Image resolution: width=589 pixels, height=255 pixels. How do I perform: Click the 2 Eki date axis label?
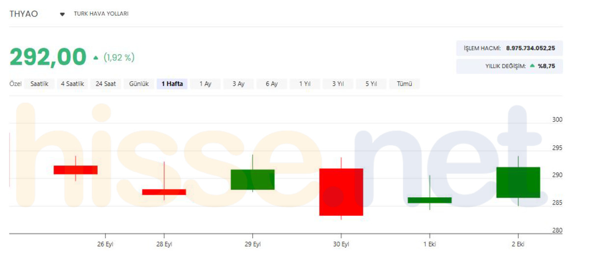click(x=518, y=244)
